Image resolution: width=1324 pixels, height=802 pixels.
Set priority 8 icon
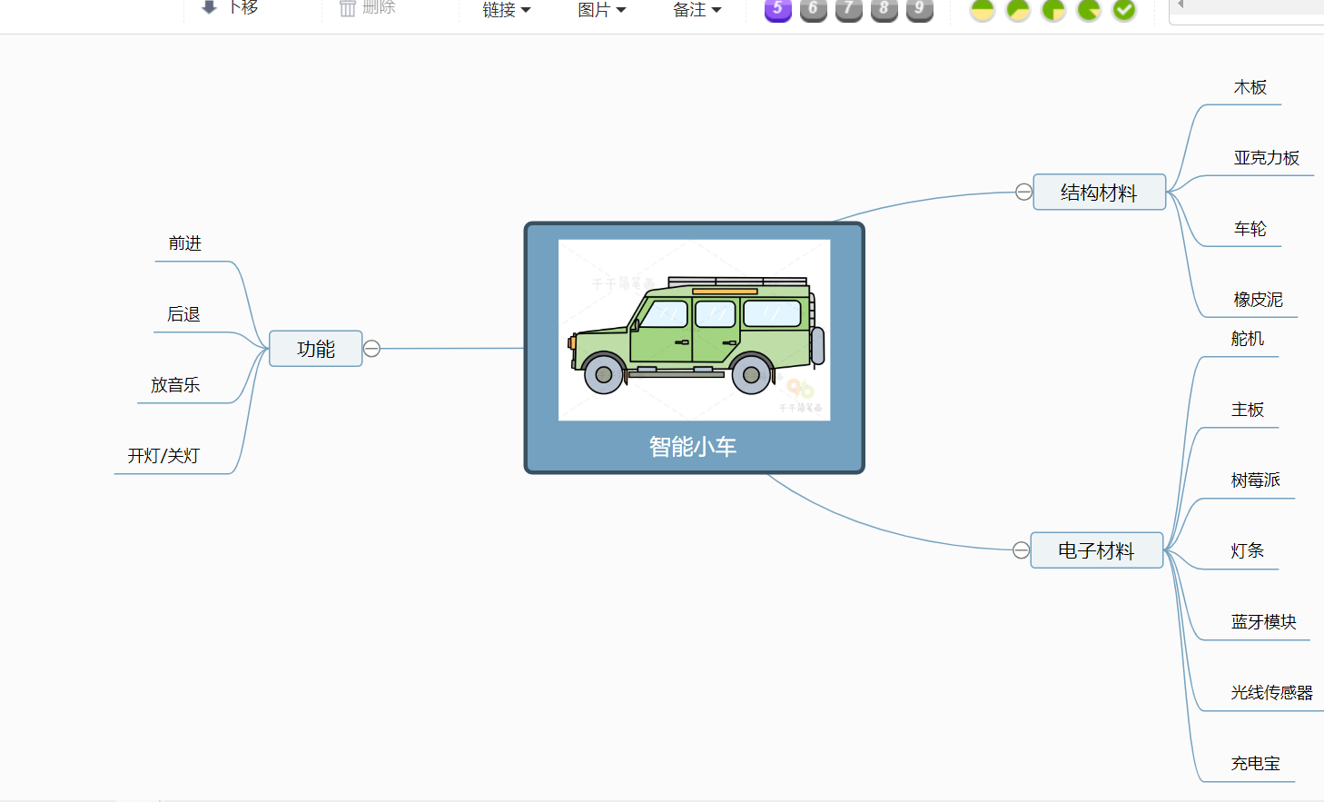[x=884, y=9]
